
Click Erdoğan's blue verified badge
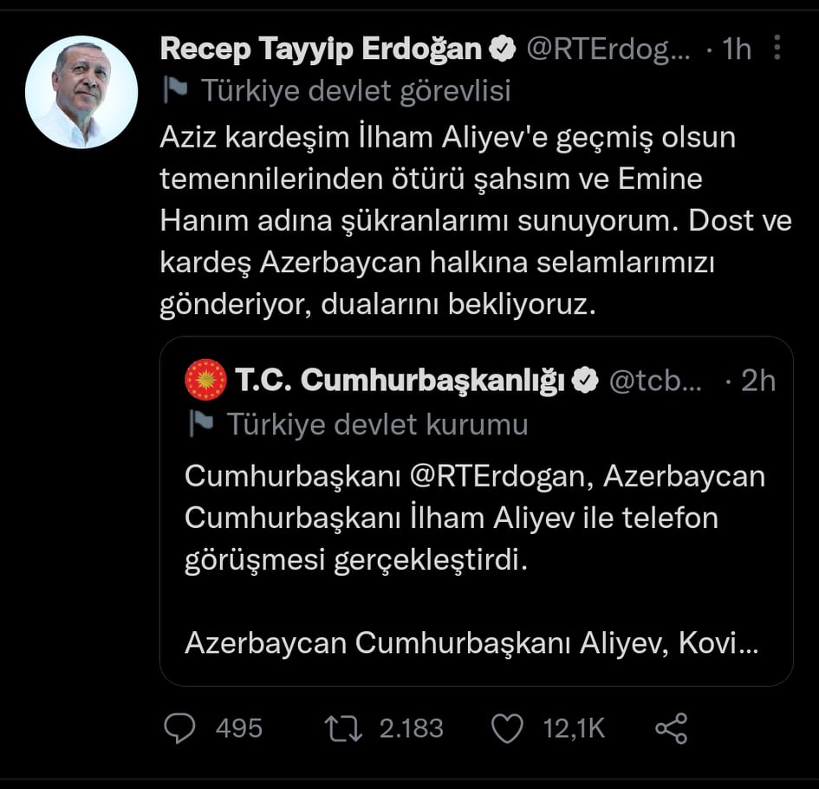tap(504, 49)
